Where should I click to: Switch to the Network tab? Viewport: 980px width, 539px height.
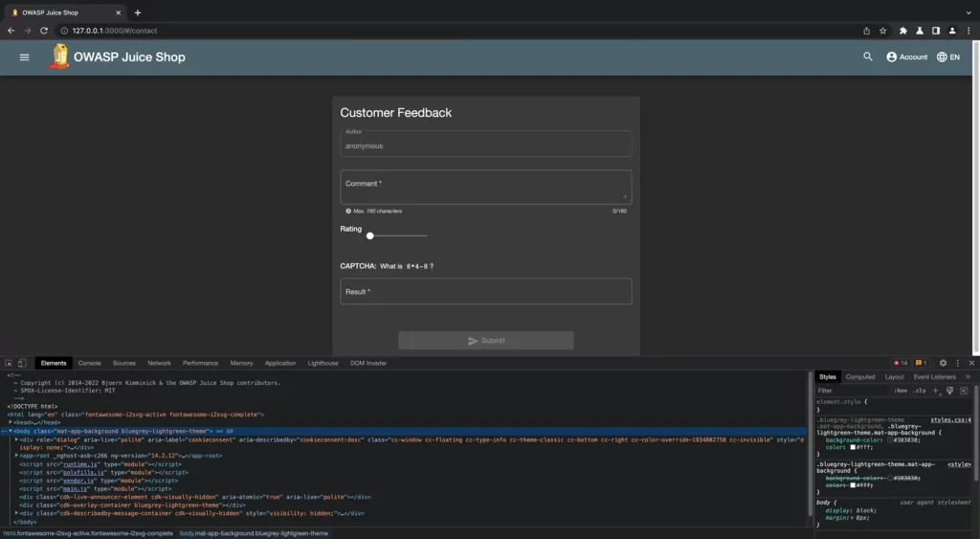coord(159,363)
